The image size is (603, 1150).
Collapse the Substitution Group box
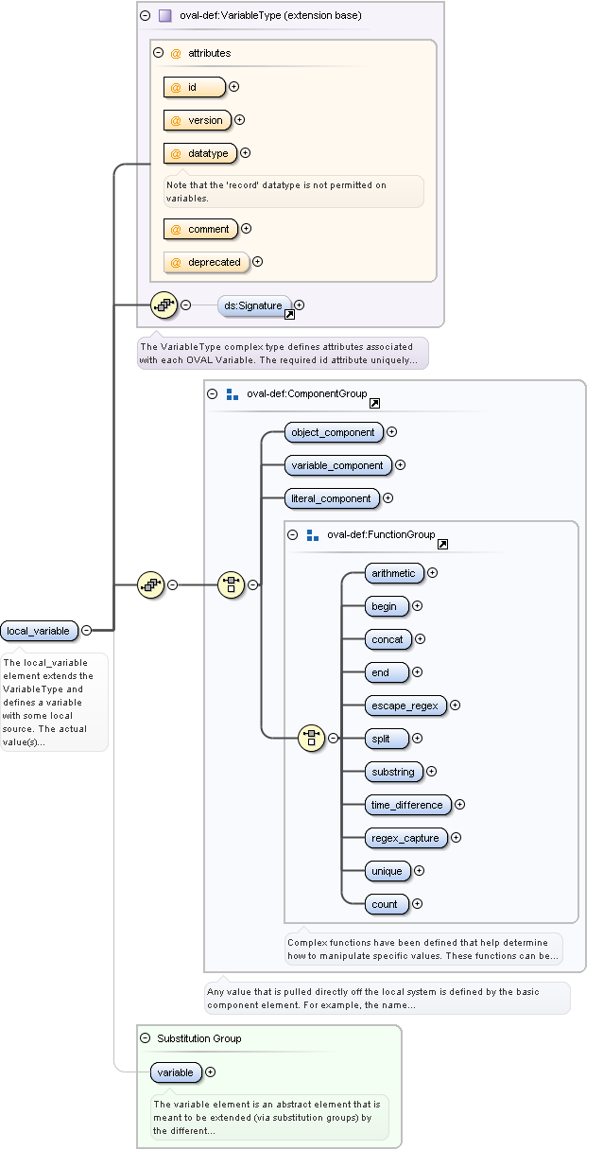145,1038
